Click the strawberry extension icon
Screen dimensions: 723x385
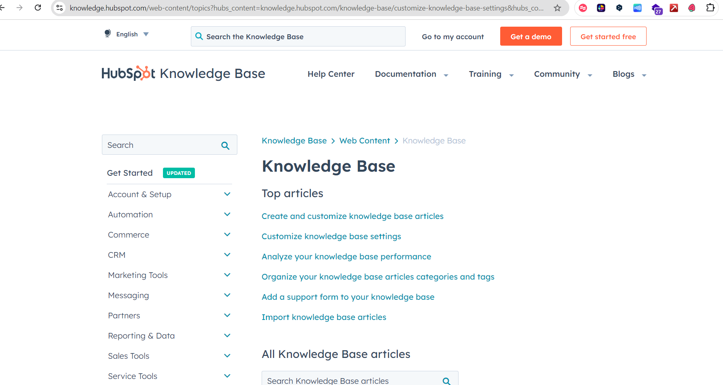692,8
